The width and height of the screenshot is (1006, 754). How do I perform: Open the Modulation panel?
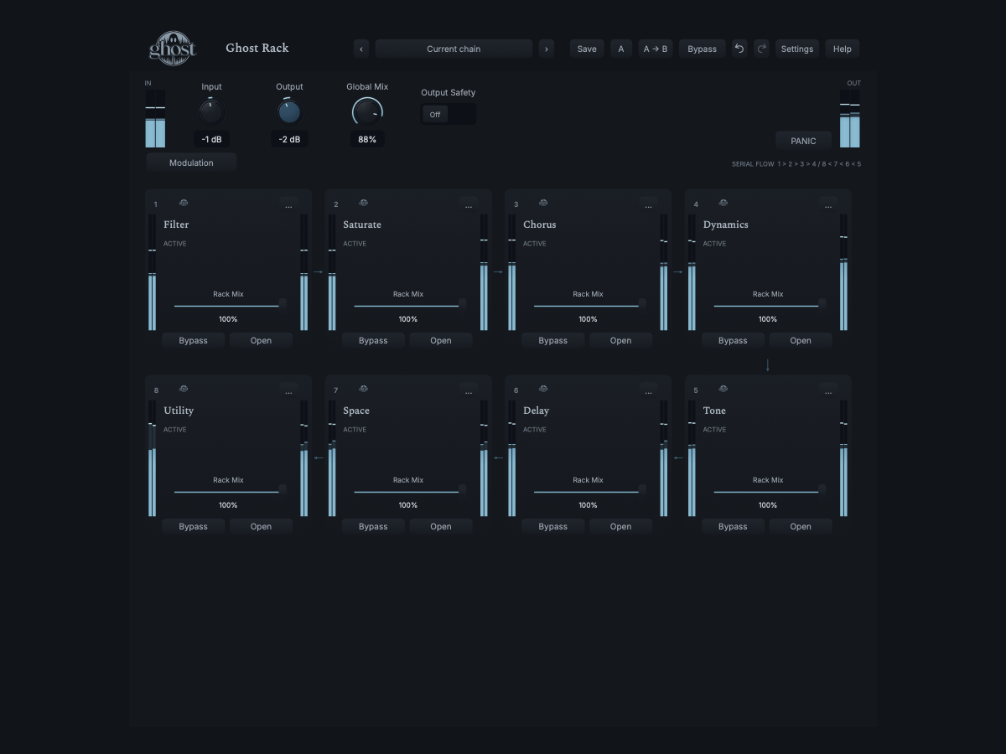point(191,163)
